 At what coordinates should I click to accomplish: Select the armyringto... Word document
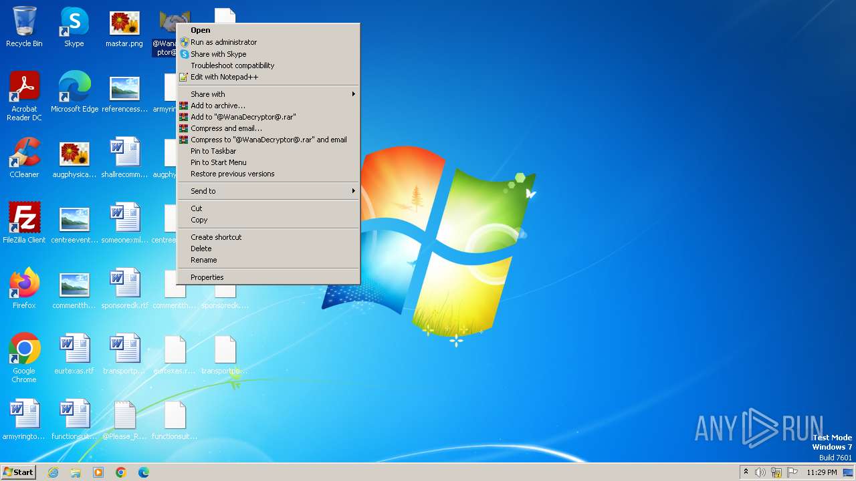click(24, 420)
